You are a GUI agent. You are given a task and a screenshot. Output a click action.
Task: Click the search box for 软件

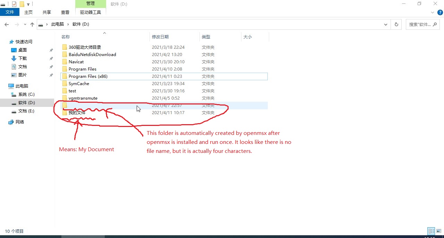(x=423, y=25)
